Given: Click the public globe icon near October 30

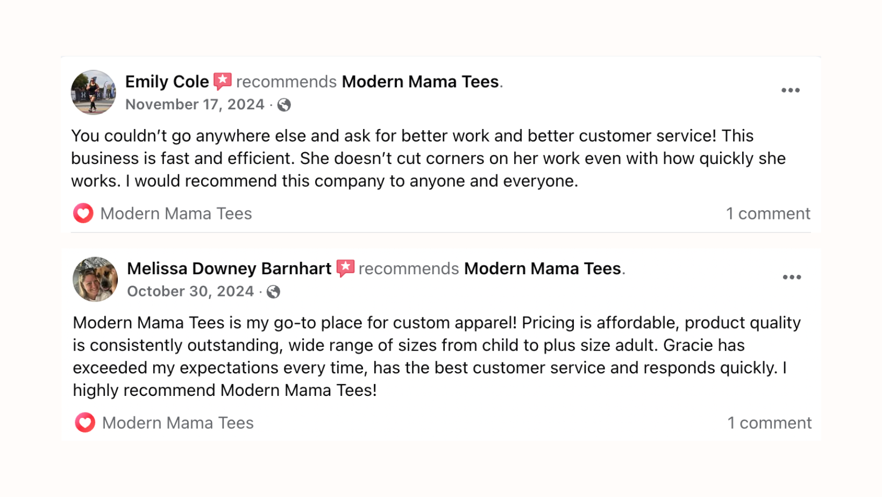Looking at the screenshot, I should point(273,292).
